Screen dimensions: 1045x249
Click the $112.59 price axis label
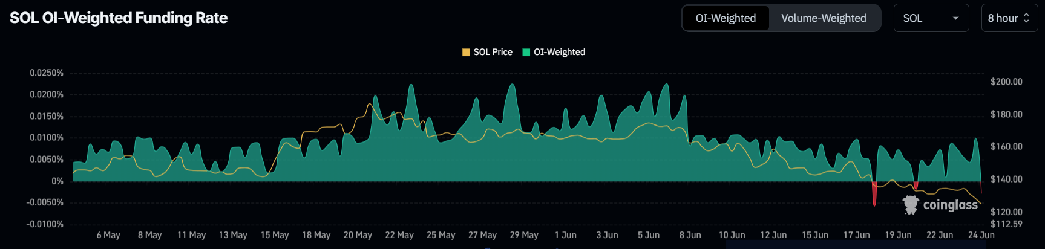click(x=1006, y=224)
